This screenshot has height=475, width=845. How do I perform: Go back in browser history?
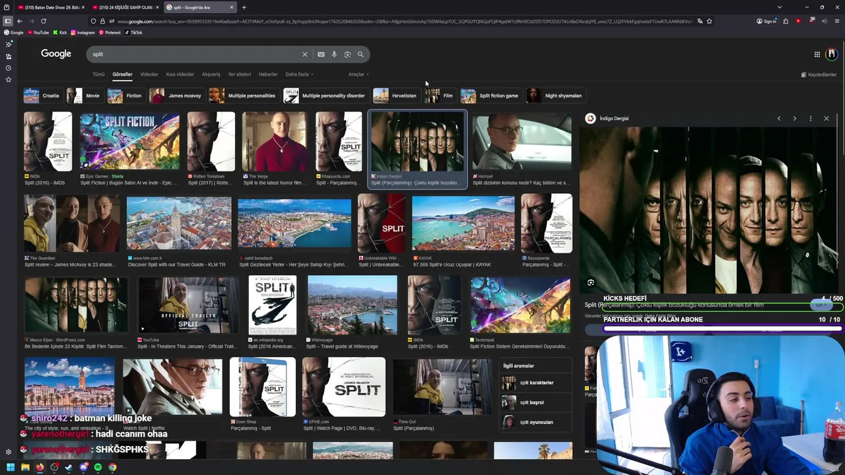(x=20, y=21)
